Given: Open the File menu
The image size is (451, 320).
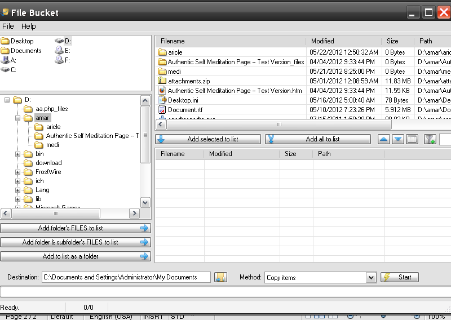Looking at the screenshot, I should 8,26.
